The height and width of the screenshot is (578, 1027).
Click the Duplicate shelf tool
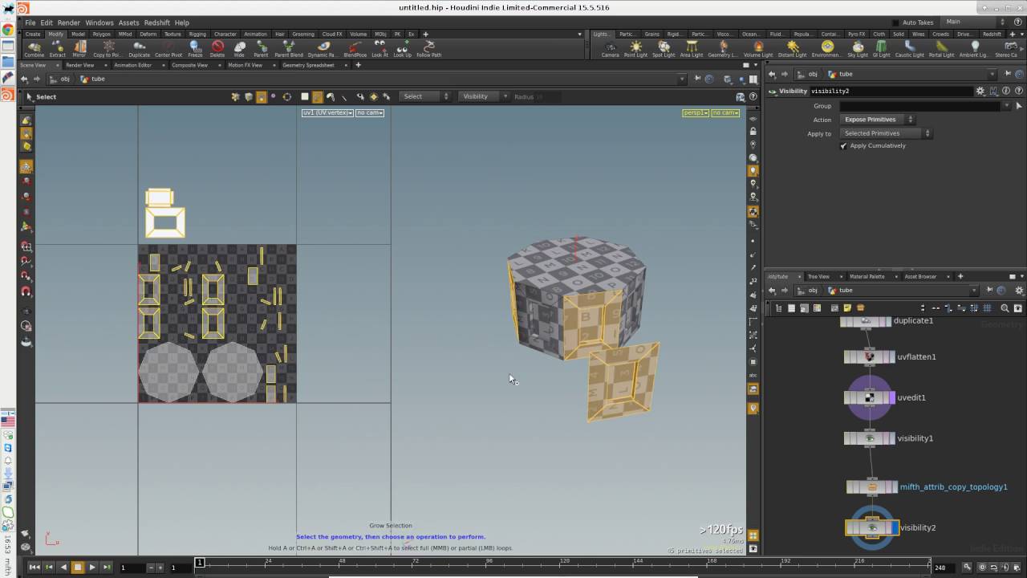[139, 49]
